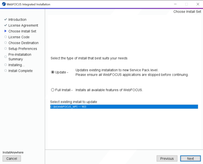Click the 'Select existing install to update' label

[73, 102]
